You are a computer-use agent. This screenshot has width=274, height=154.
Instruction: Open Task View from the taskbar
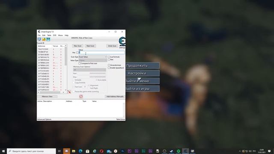coord(60,151)
